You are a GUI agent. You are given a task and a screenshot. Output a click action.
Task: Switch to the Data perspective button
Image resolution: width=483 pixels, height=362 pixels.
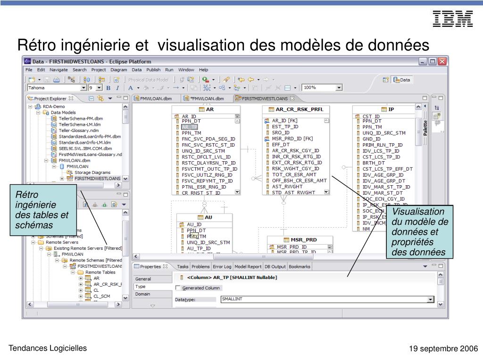[402, 80]
